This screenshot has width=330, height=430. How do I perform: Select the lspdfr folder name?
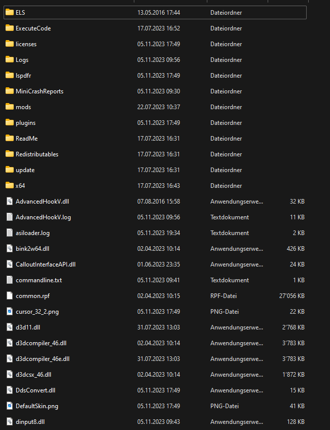(23, 76)
